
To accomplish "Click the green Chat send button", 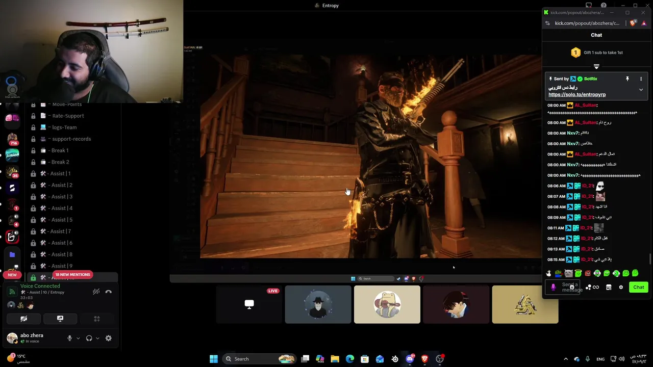I will (x=639, y=287).
